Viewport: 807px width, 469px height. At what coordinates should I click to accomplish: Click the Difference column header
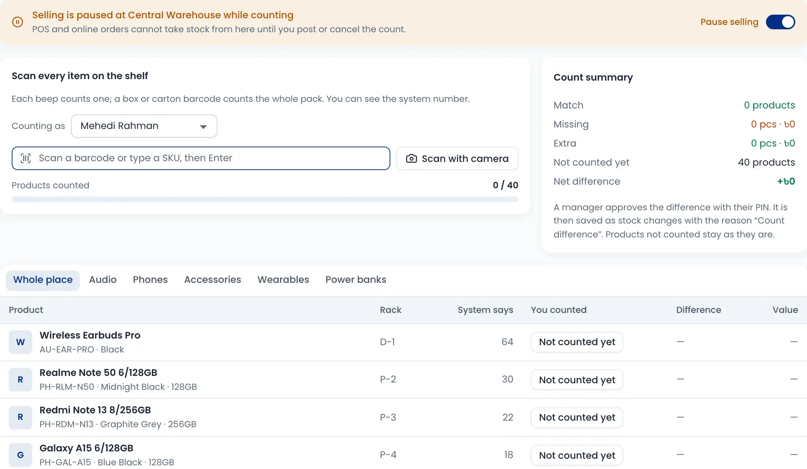click(699, 310)
